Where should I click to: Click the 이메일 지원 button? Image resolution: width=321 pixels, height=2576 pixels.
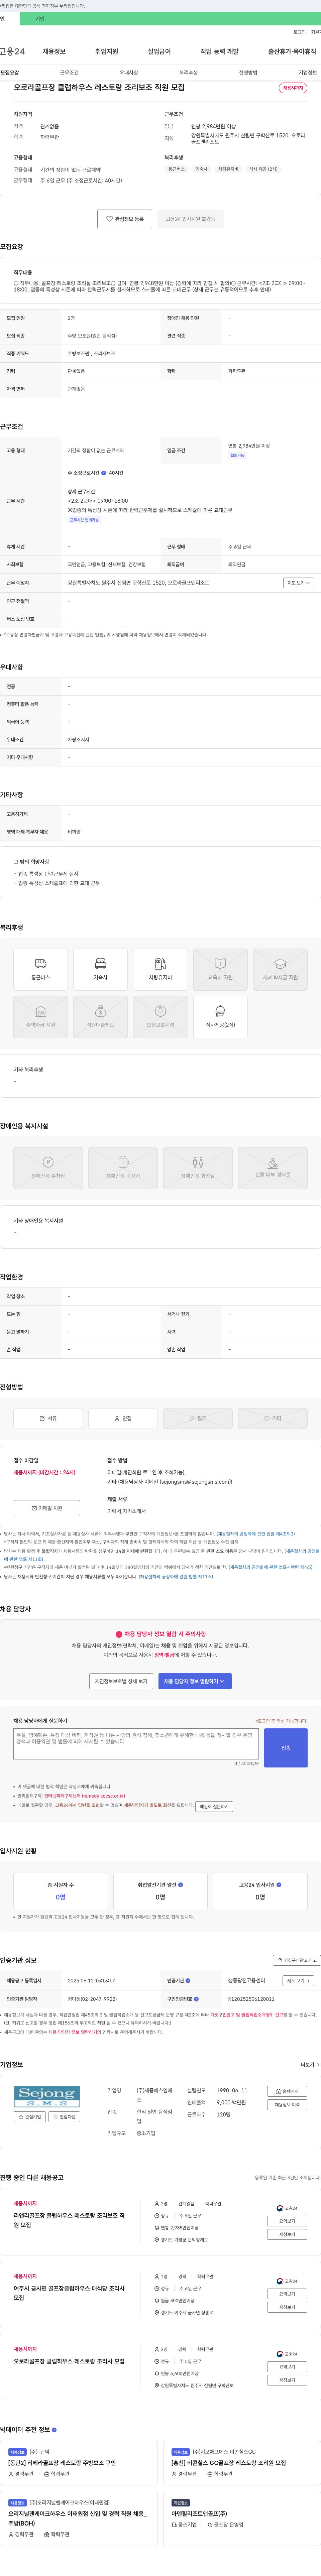click(47, 1508)
